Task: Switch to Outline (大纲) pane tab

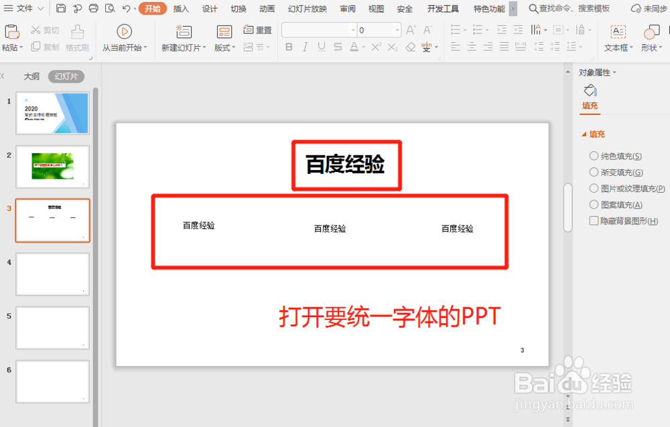Action: [x=31, y=76]
